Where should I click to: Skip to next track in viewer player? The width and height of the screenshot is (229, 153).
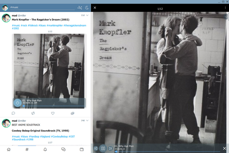[111, 148]
